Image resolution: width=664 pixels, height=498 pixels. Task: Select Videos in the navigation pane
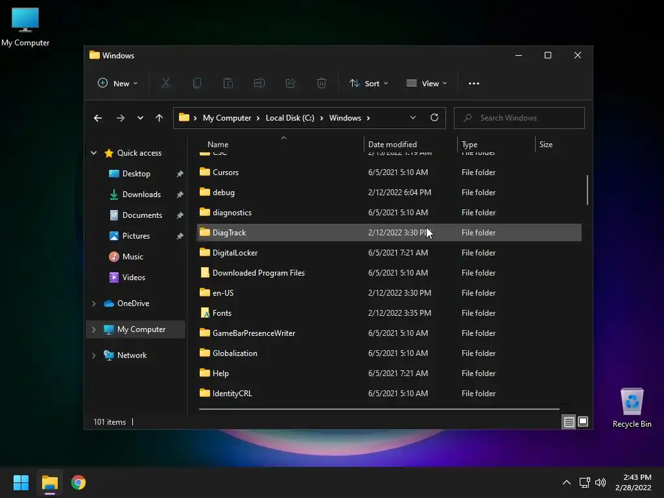[134, 278]
